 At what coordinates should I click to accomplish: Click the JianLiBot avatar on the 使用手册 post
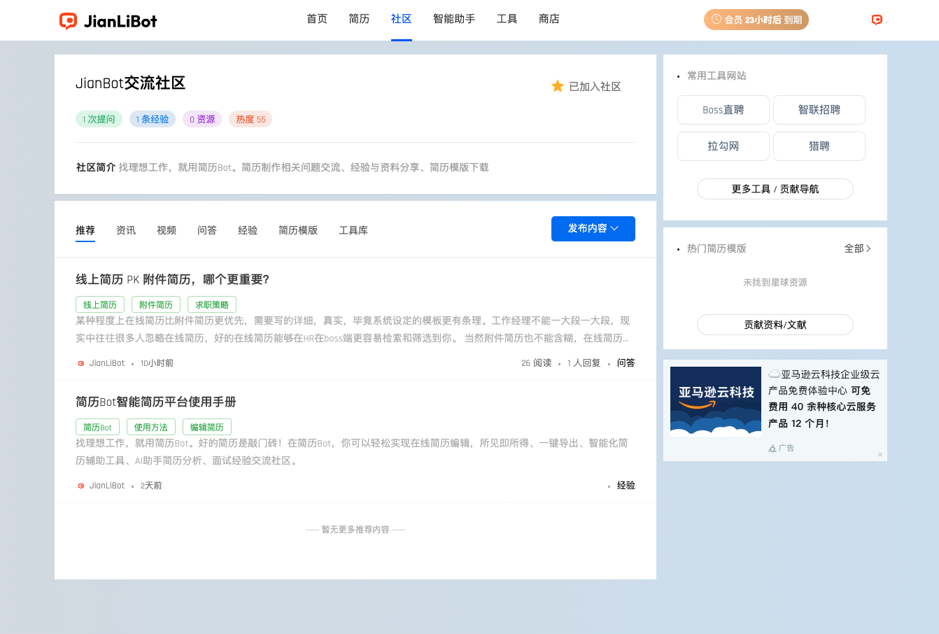pos(80,485)
